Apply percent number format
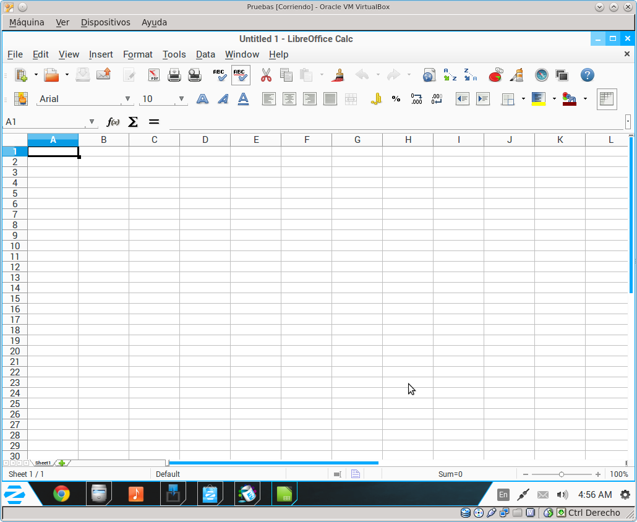This screenshot has height=522, width=637. (x=396, y=99)
